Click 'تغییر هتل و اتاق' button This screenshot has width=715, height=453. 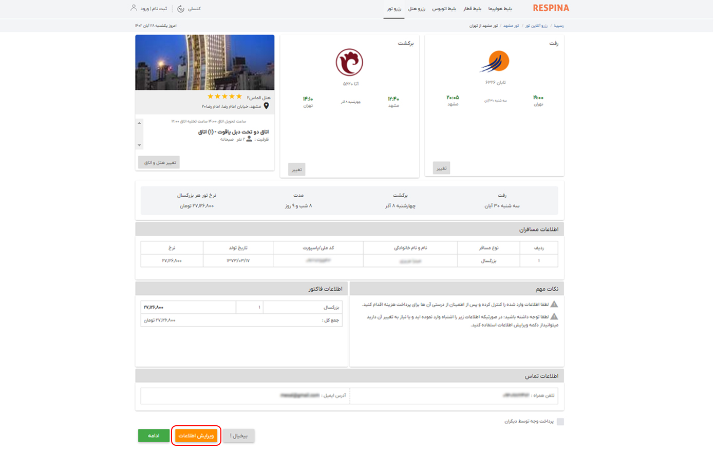pos(159,162)
